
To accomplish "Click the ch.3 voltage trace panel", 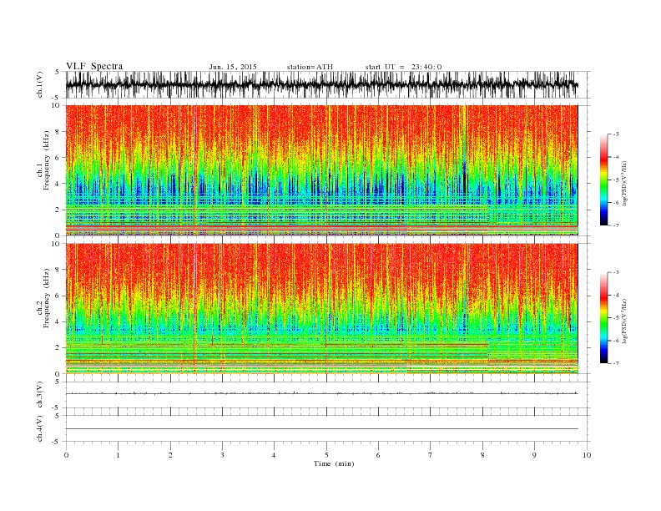I will (328, 395).
